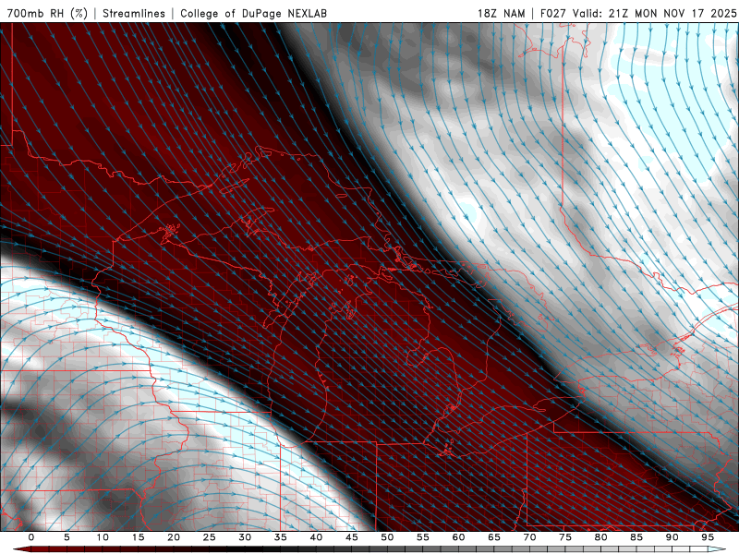Click the '700mb RH (%)' title text

pos(47,13)
